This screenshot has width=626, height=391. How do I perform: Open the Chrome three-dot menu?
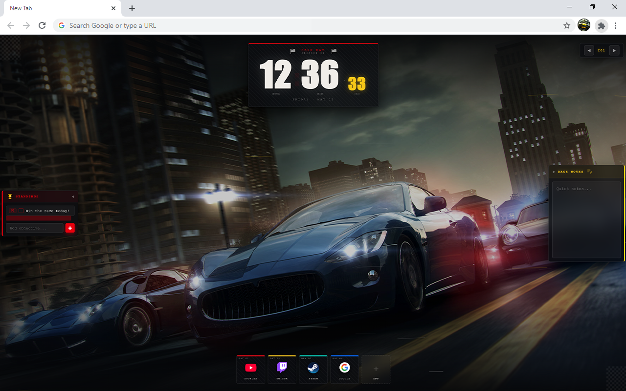(615, 25)
